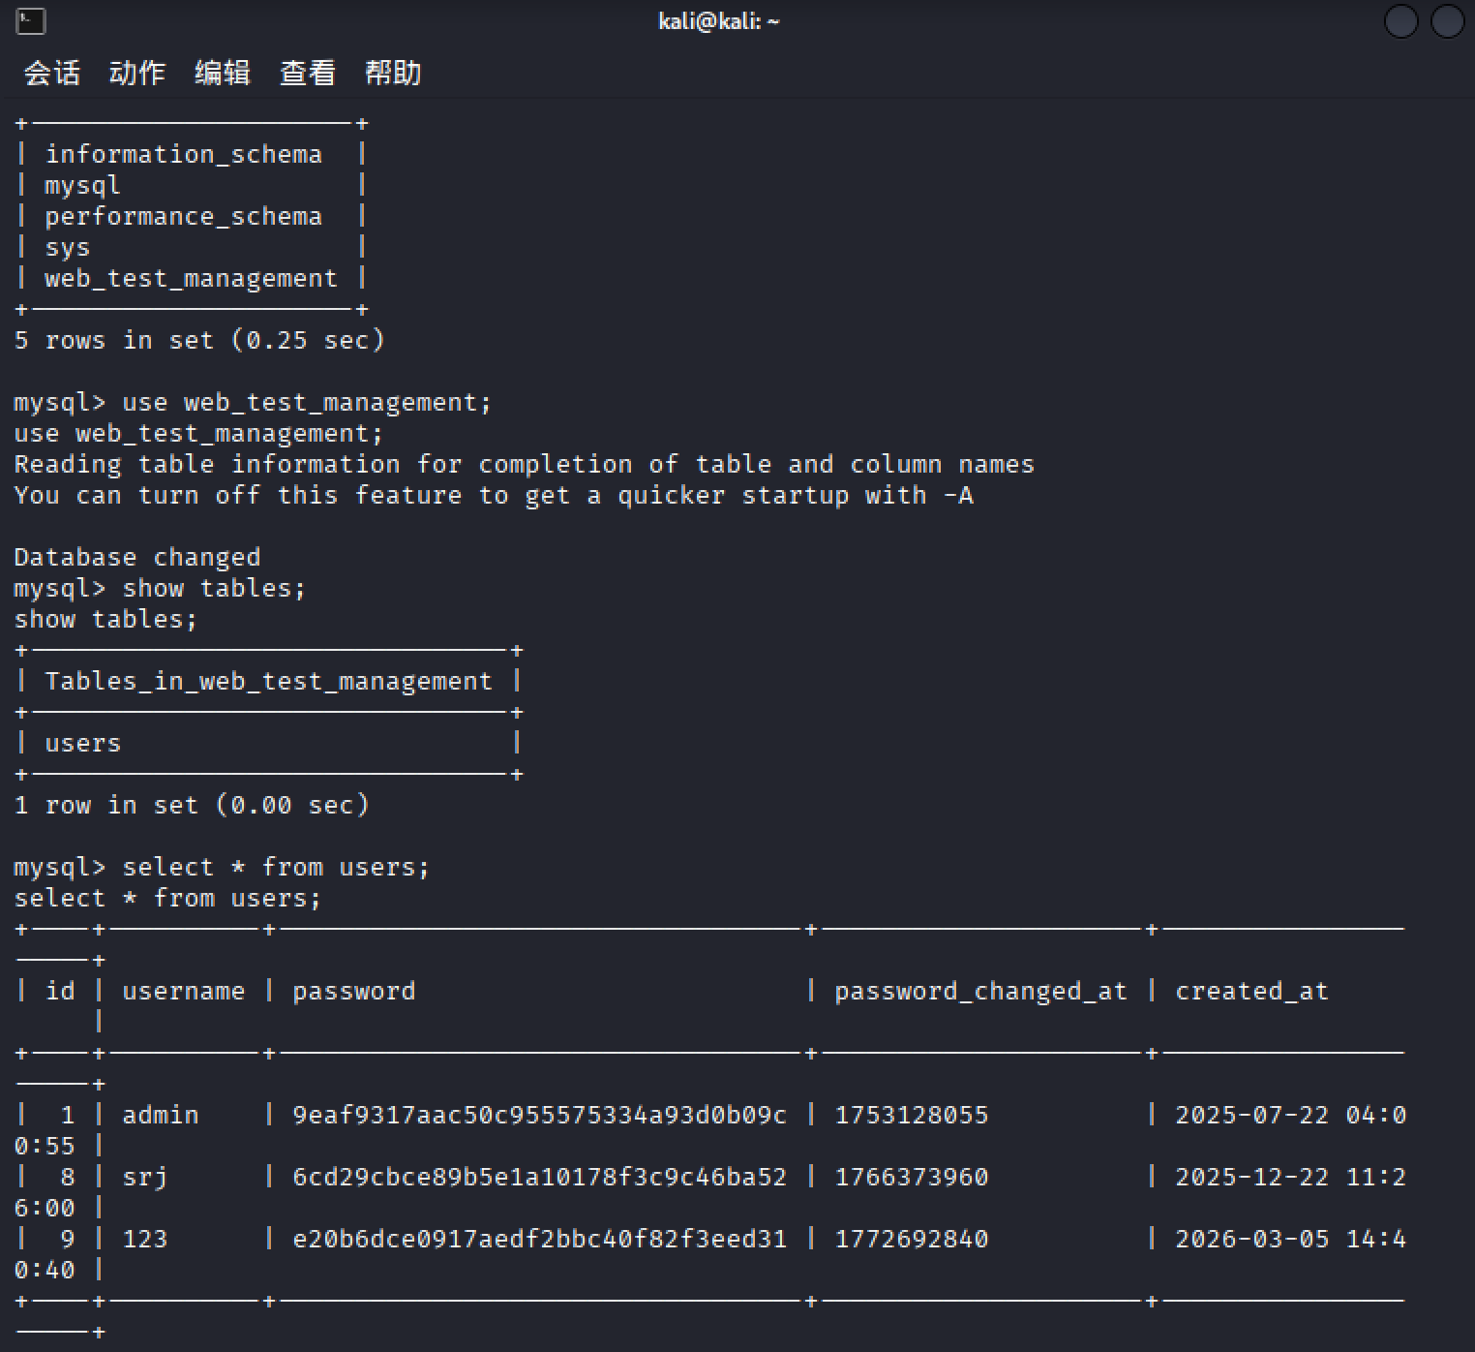Click the performance_schema database entry

click(183, 216)
